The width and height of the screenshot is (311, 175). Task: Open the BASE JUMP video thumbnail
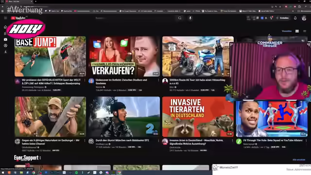point(50,56)
